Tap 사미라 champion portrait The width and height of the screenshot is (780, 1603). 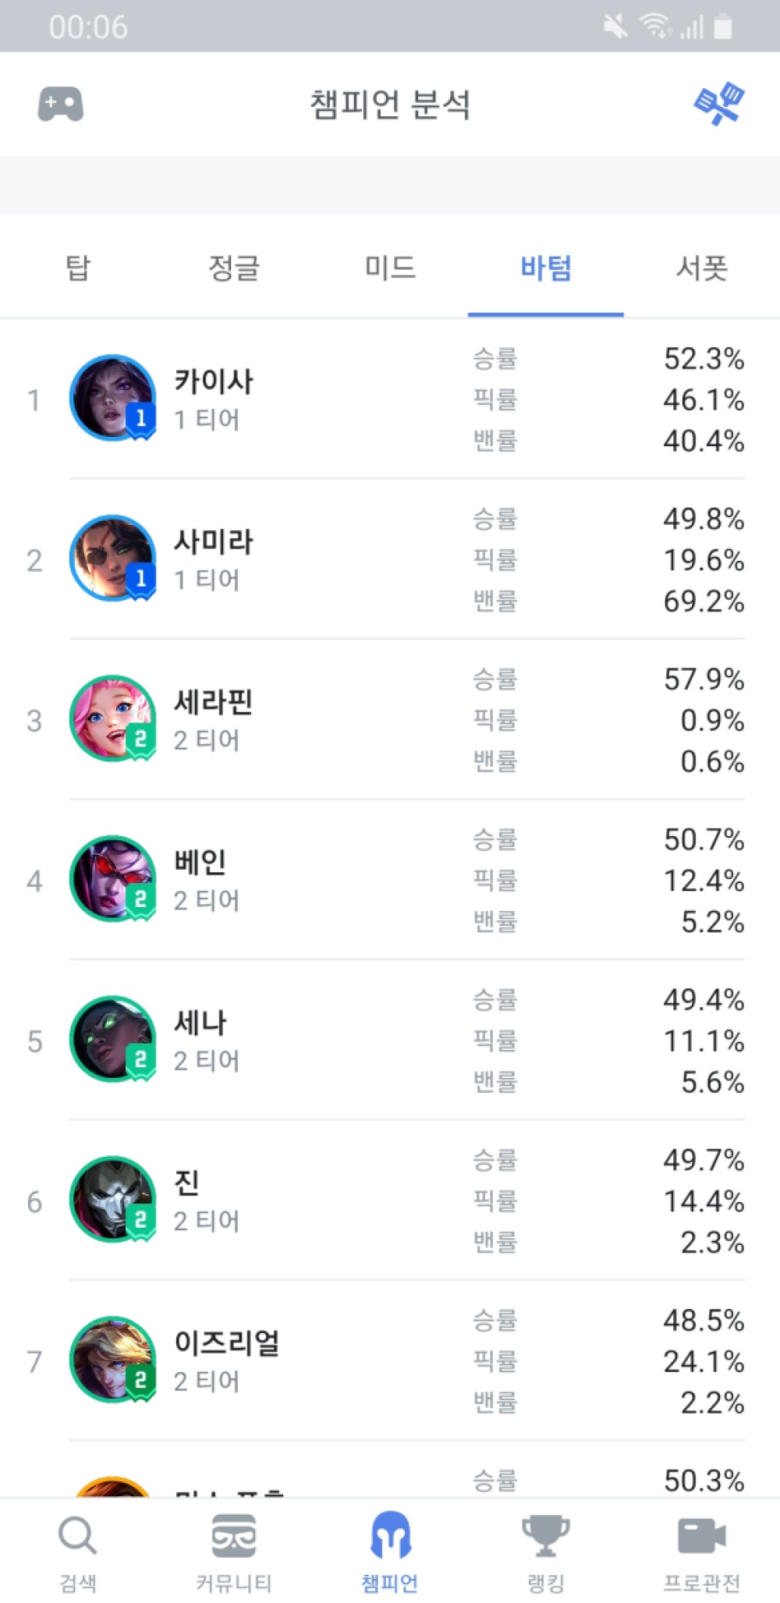click(x=112, y=559)
